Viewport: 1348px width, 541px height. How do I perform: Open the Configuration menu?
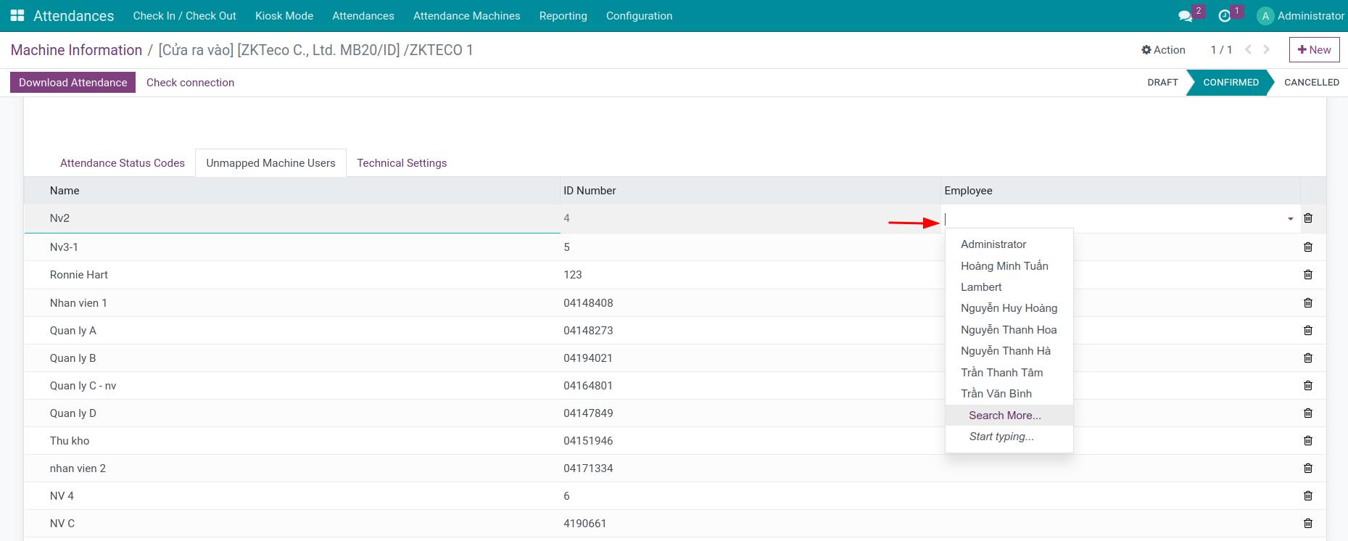pos(639,16)
